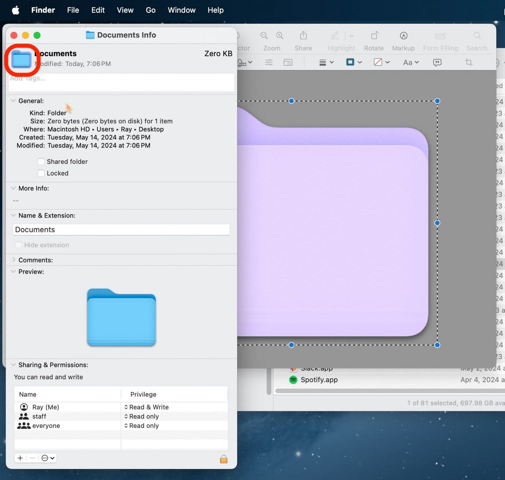
Task: Click the View menu in Finder
Action: pos(125,10)
